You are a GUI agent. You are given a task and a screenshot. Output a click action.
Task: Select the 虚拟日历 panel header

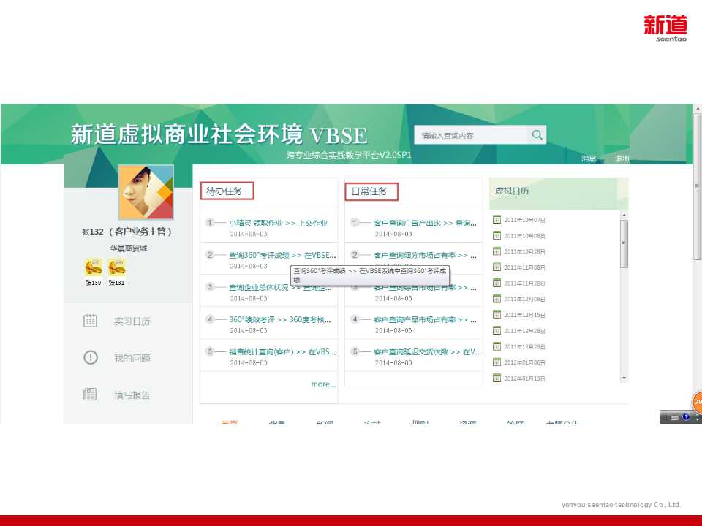[x=512, y=191]
